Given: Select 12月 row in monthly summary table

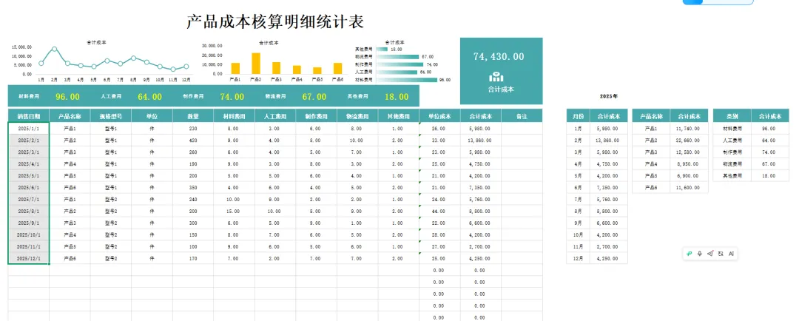Looking at the screenshot, I should (597, 258).
